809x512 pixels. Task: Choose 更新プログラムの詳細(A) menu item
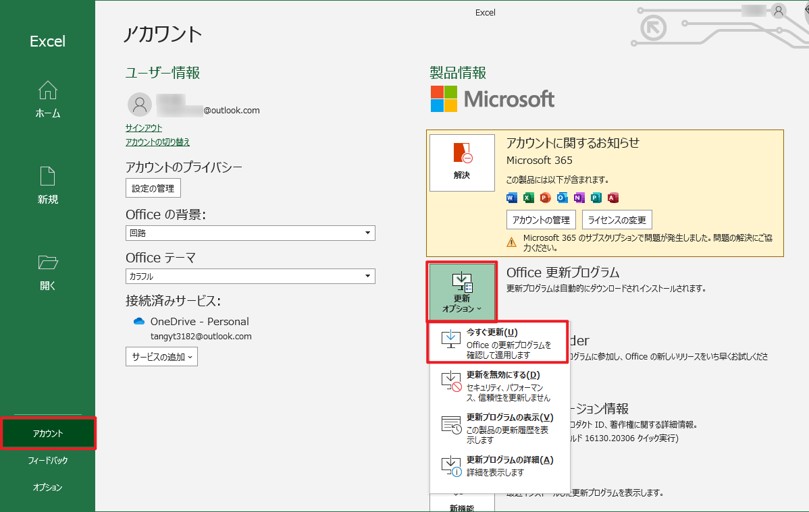pos(500,465)
